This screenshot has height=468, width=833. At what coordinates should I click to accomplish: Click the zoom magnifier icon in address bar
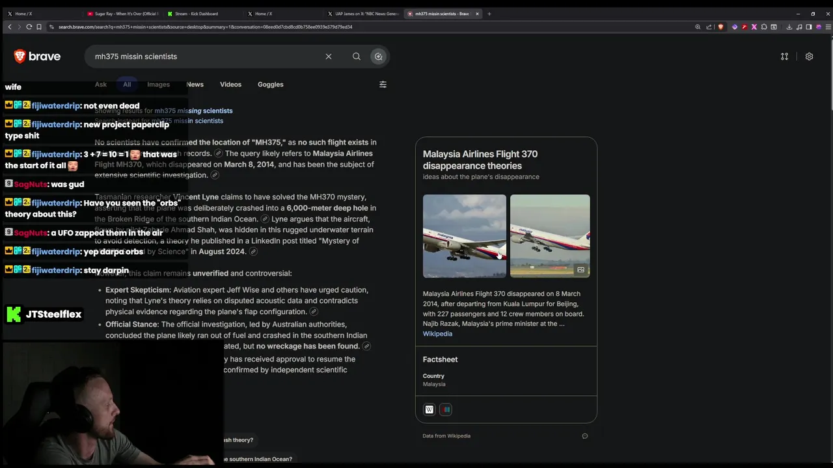coord(698,27)
